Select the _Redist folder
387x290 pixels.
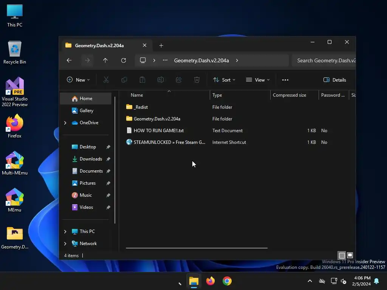[137, 107]
